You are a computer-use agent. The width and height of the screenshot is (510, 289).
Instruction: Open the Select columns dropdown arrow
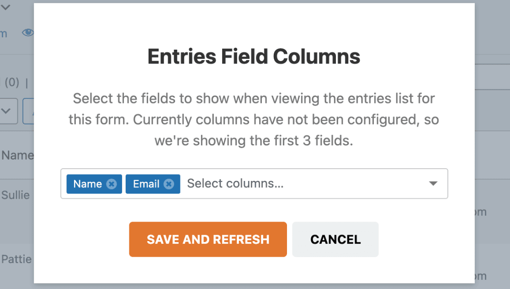(433, 184)
